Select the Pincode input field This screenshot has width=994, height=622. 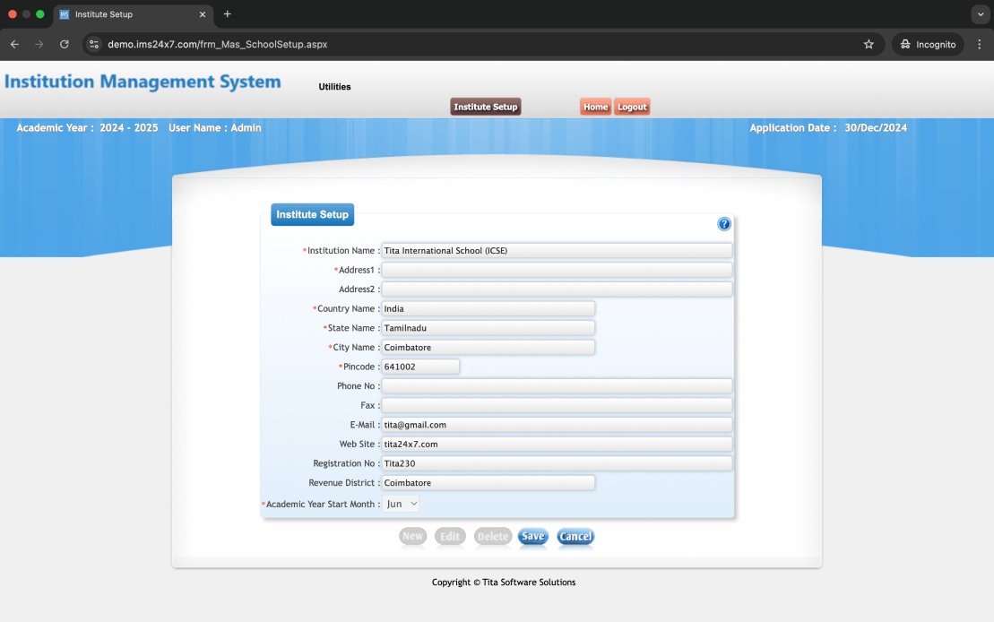[420, 367]
